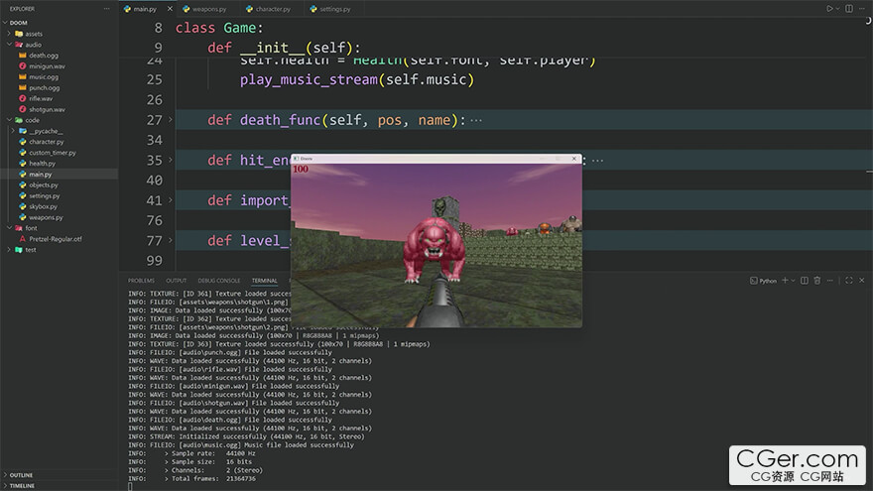Open shotgun.wav in the explorer

[x=47, y=110]
